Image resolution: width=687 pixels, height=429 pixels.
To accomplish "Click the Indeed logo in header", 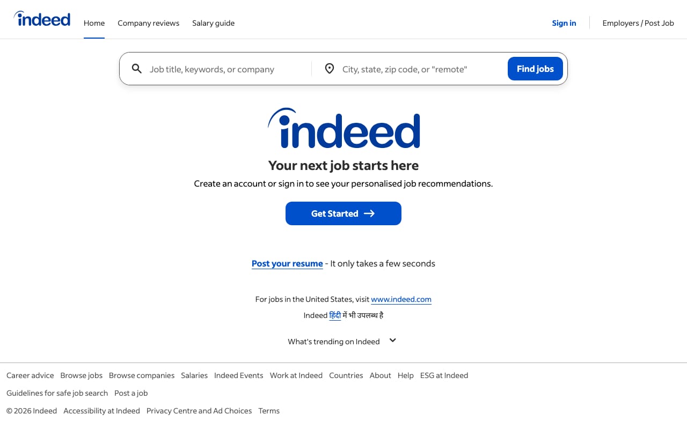I will (42, 19).
